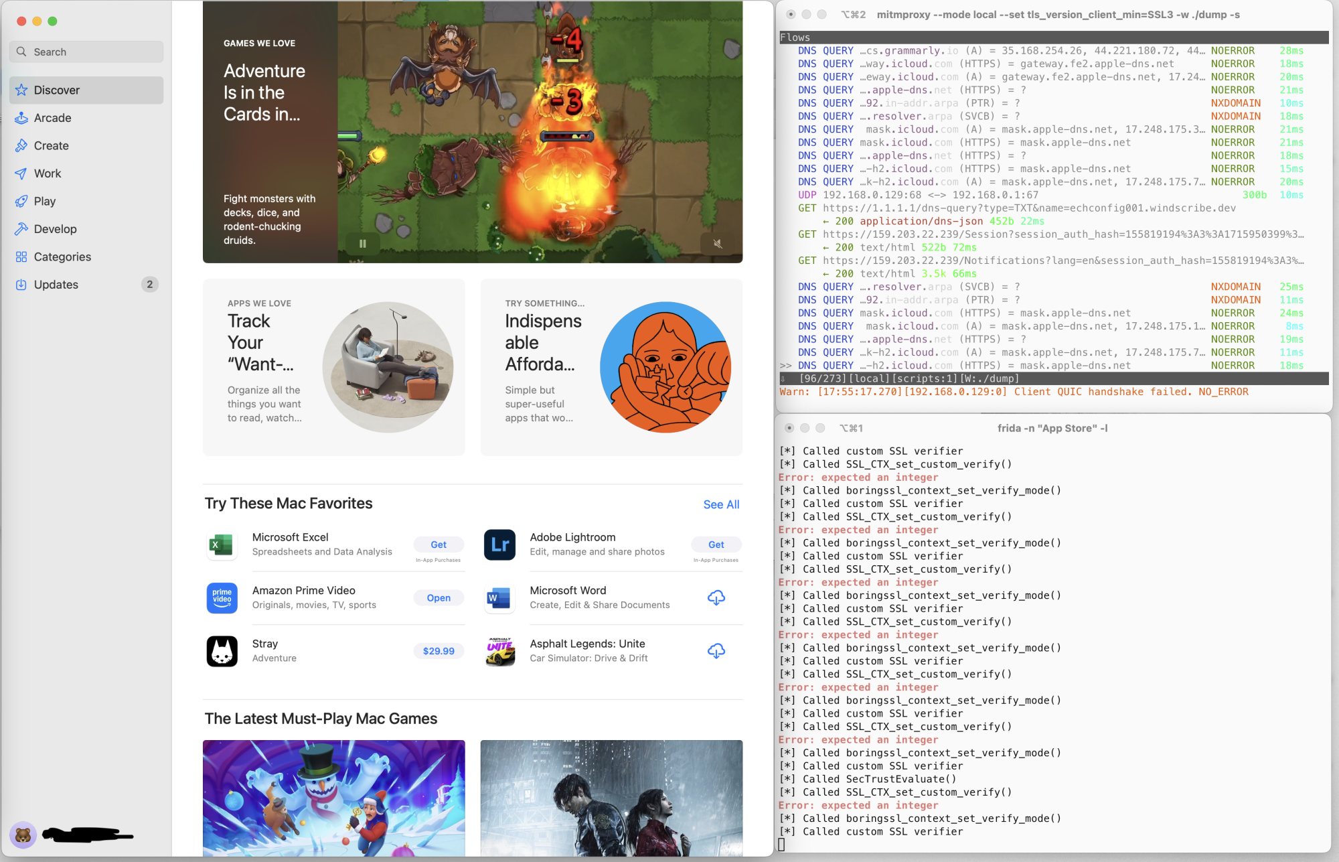Viewport: 1339px width, 862px height.
Task: Click the Microsoft Word app icon
Action: click(x=500, y=597)
